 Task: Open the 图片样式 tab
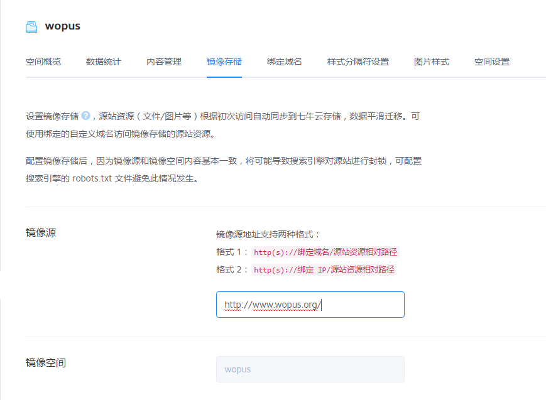coord(432,62)
